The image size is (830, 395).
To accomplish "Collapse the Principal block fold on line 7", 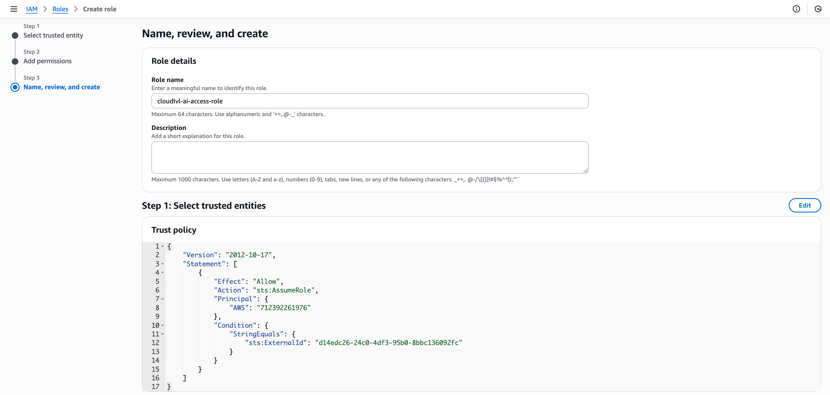I will (163, 299).
